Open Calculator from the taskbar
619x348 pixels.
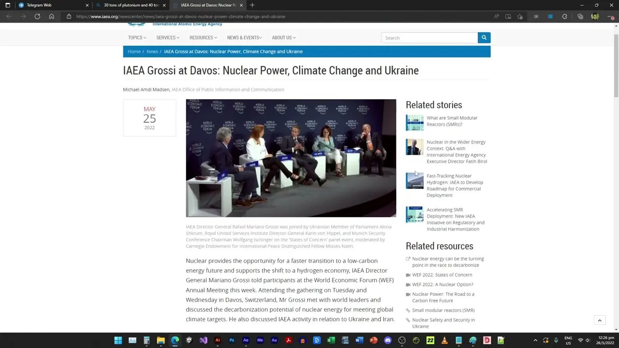point(147,340)
